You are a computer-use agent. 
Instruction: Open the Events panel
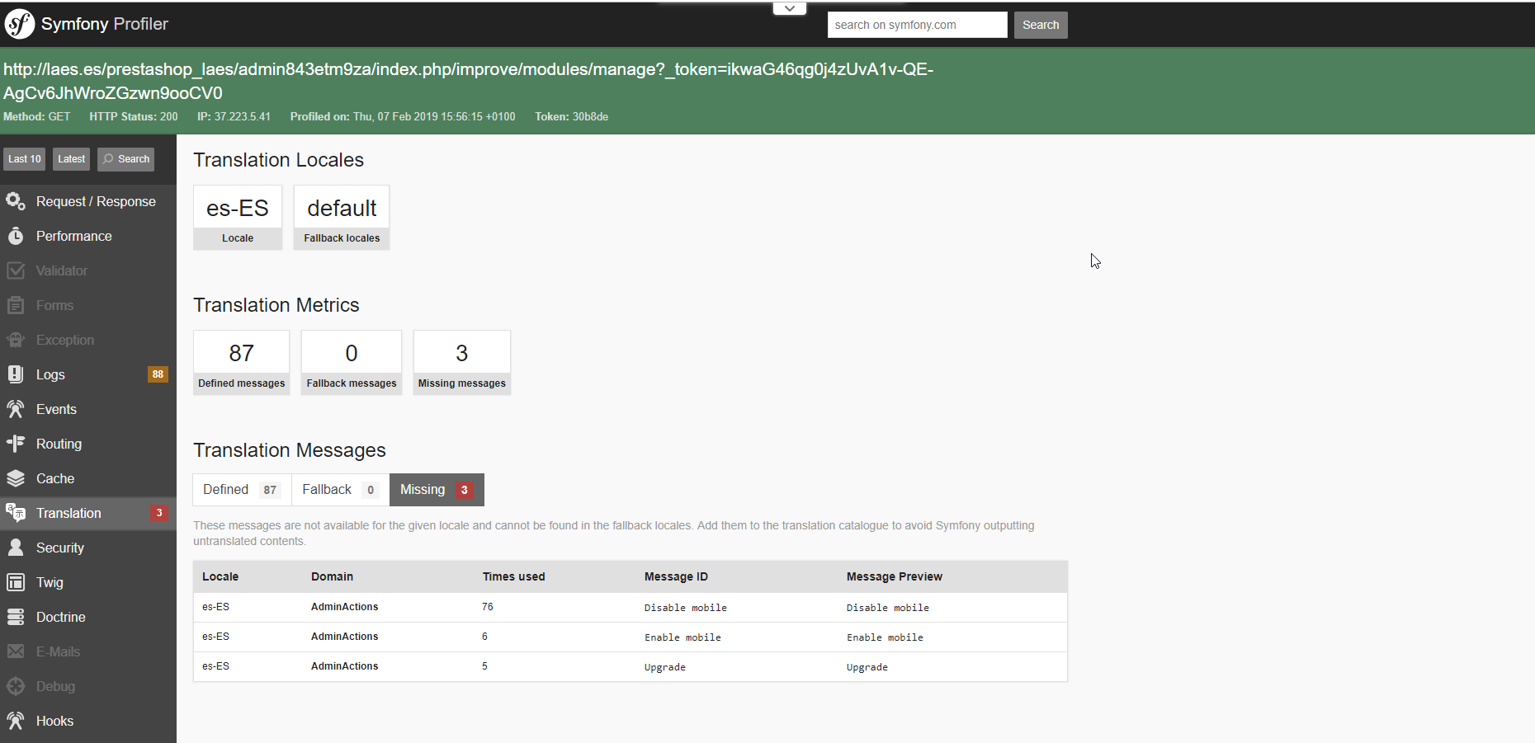88,409
